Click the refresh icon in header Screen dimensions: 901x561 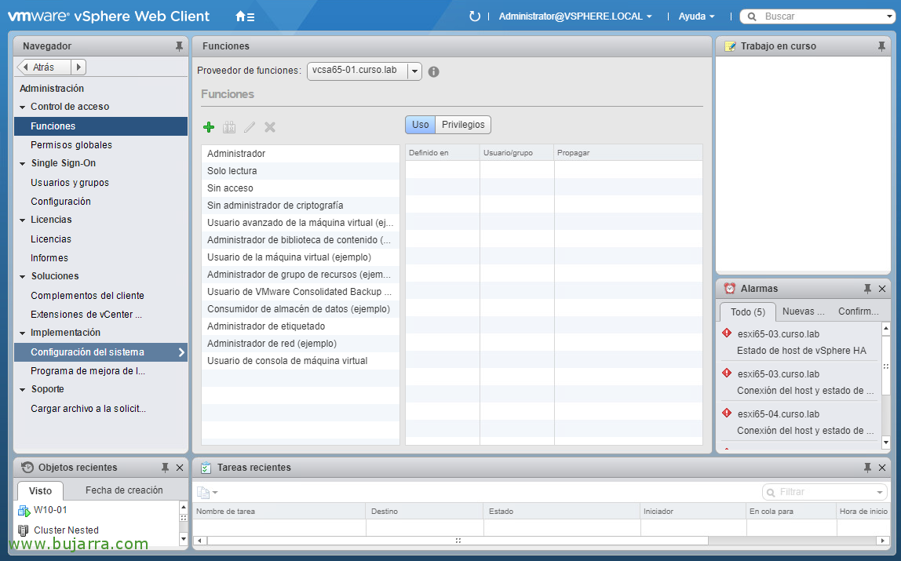click(x=475, y=16)
